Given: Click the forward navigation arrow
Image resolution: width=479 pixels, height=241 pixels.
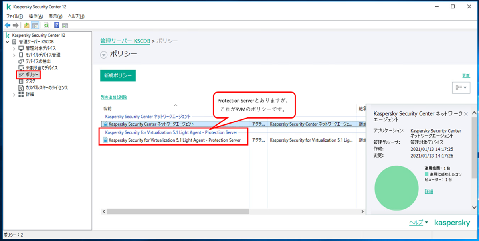Looking at the screenshot, I should point(16,25).
